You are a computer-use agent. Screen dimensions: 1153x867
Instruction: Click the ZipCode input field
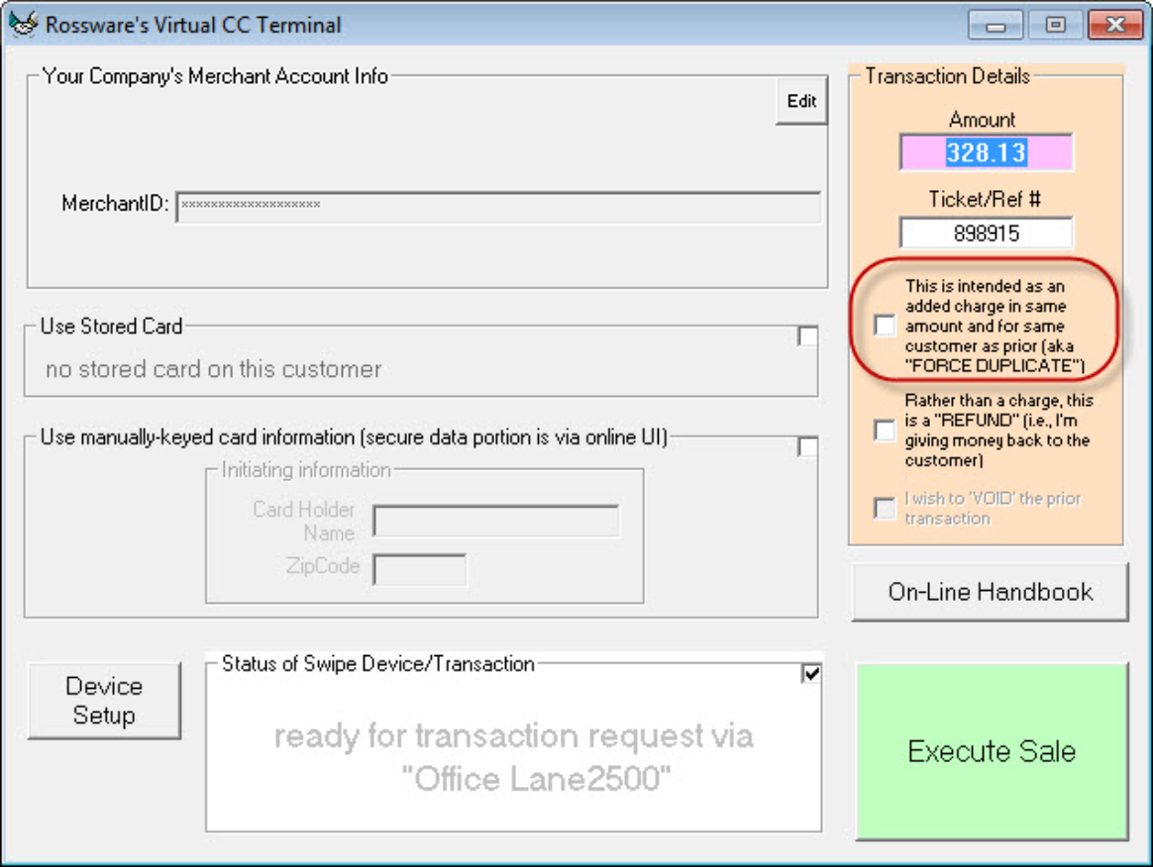pyautogui.click(x=420, y=569)
